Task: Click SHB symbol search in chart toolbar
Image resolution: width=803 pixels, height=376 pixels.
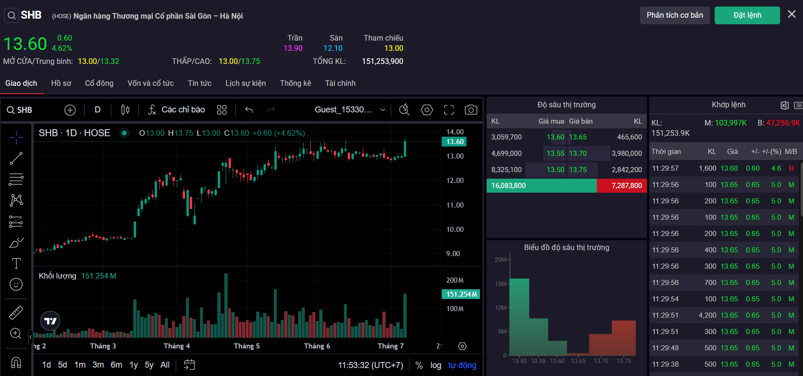Action: [x=20, y=110]
